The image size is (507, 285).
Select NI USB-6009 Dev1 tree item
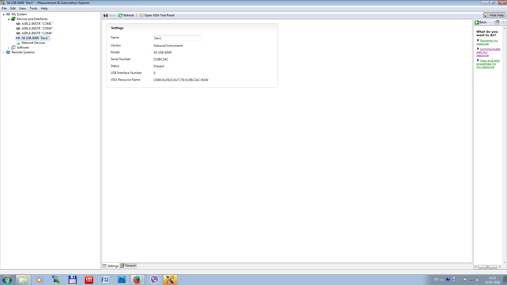(x=35, y=37)
